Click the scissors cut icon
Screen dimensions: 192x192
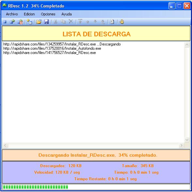[56, 22]
